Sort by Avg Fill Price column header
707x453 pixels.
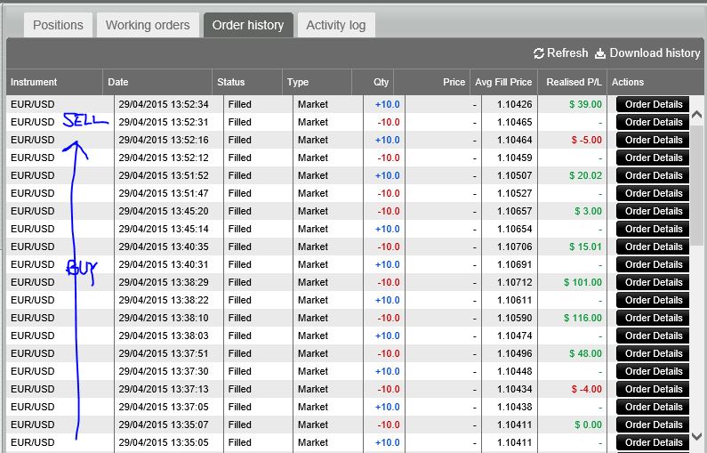(x=503, y=82)
